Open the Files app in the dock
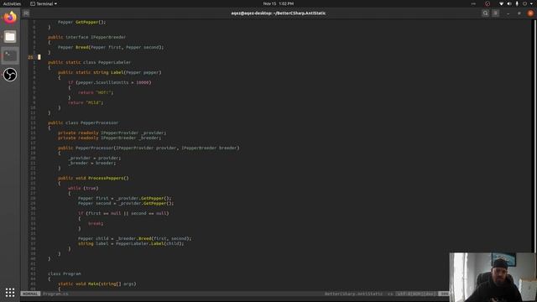Viewport: 537px width, 302px height. click(10, 37)
